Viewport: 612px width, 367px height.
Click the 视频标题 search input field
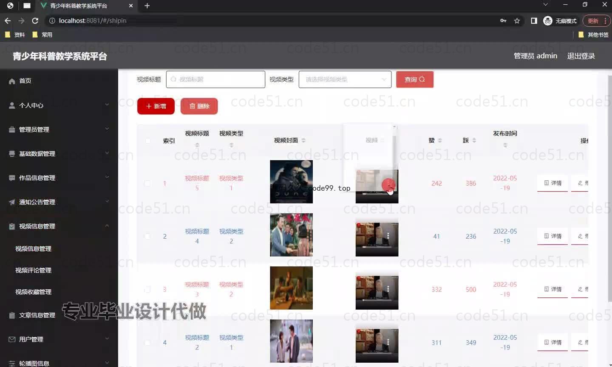pyautogui.click(x=215, y=79)
